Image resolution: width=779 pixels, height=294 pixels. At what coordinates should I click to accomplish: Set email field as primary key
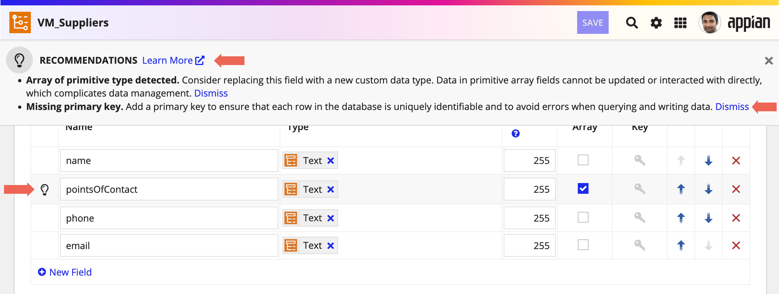click(639, 245)
